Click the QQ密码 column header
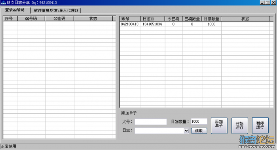 point(59,19)
